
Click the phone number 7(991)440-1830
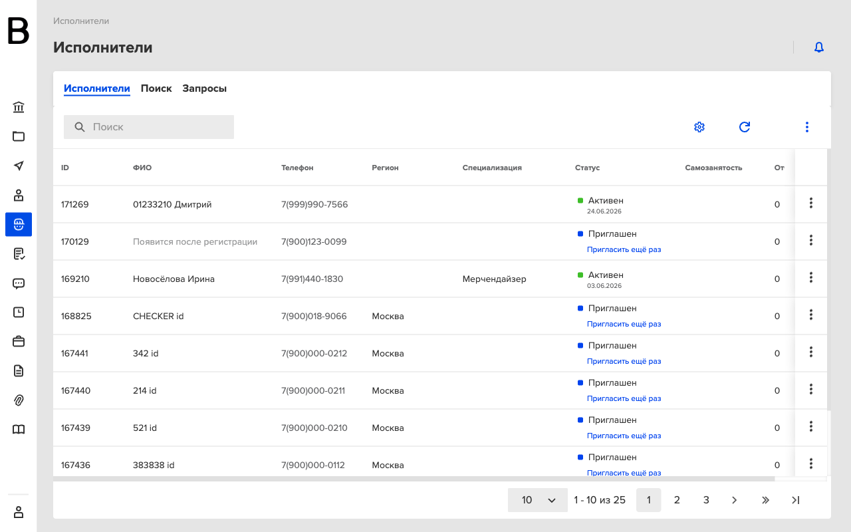tap(312, 279)
